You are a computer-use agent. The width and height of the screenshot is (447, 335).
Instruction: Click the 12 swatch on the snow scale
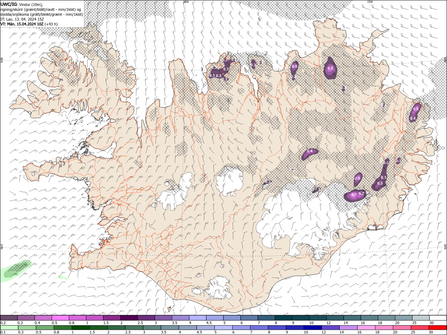click(x=335, y=318)
